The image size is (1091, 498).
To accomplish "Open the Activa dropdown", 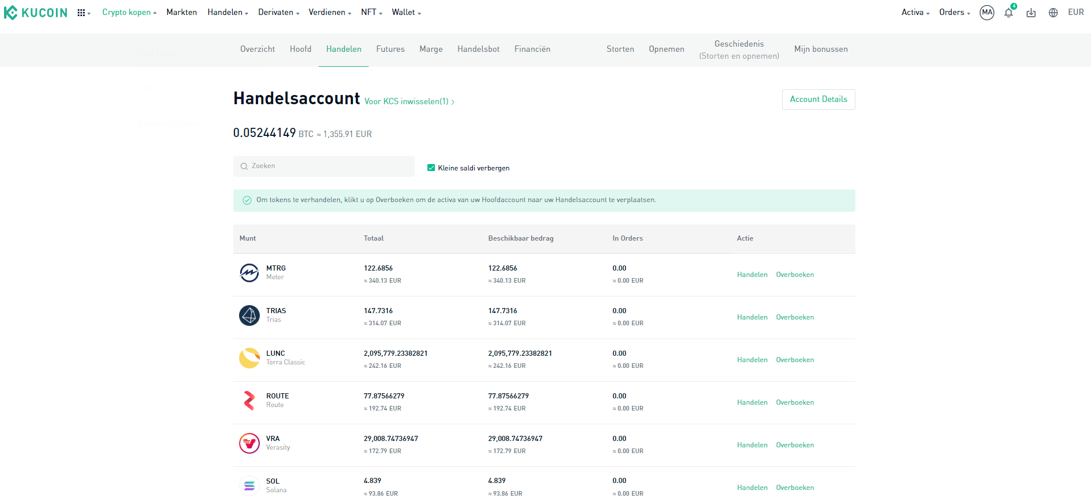I will pyautogui.click(x=915, y=13).
